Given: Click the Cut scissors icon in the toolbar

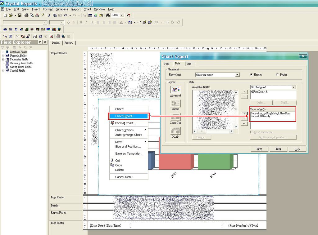Looking at the screenshot, I should (49, 15).
